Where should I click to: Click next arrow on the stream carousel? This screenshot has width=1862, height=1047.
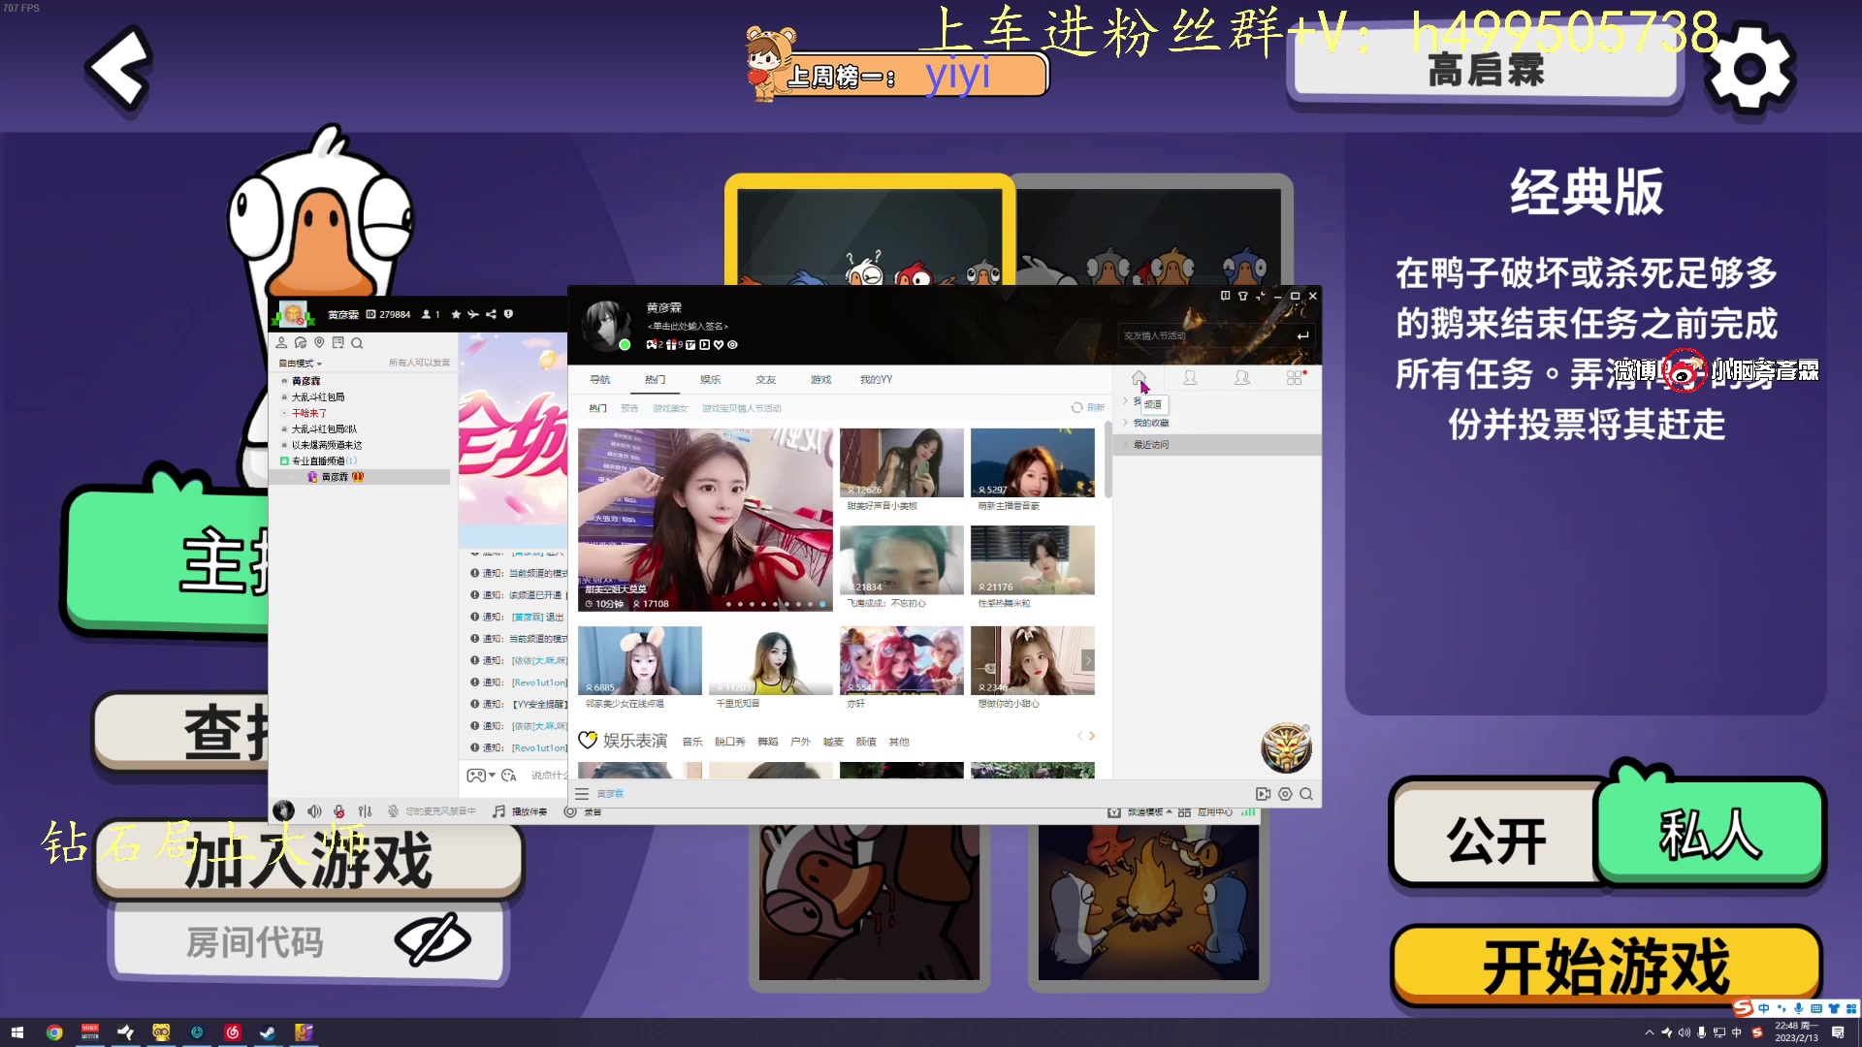[x=1088, y=660]
